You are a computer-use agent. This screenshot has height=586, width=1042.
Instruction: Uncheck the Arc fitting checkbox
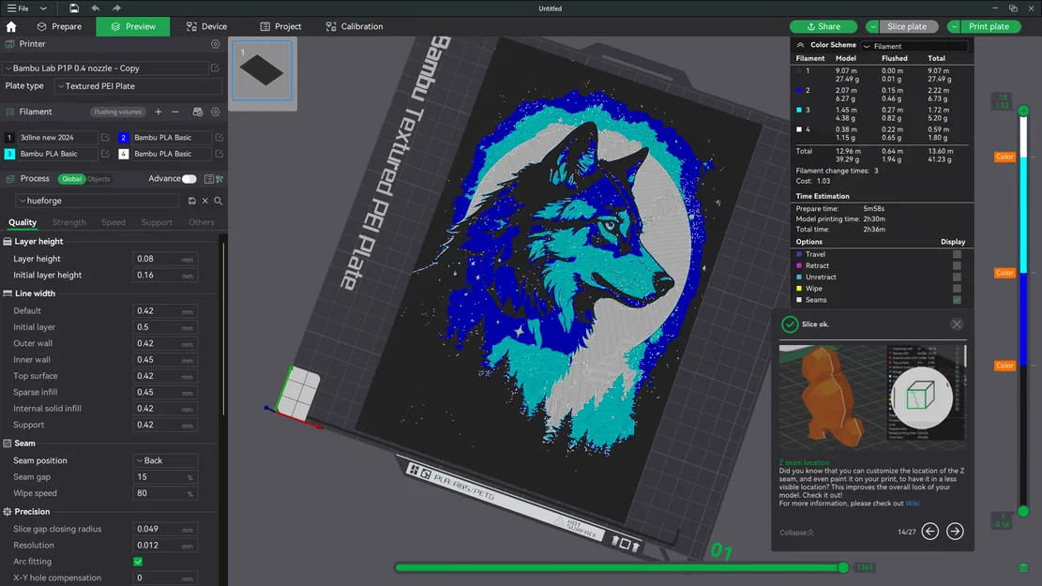click(x=138, y=562)
